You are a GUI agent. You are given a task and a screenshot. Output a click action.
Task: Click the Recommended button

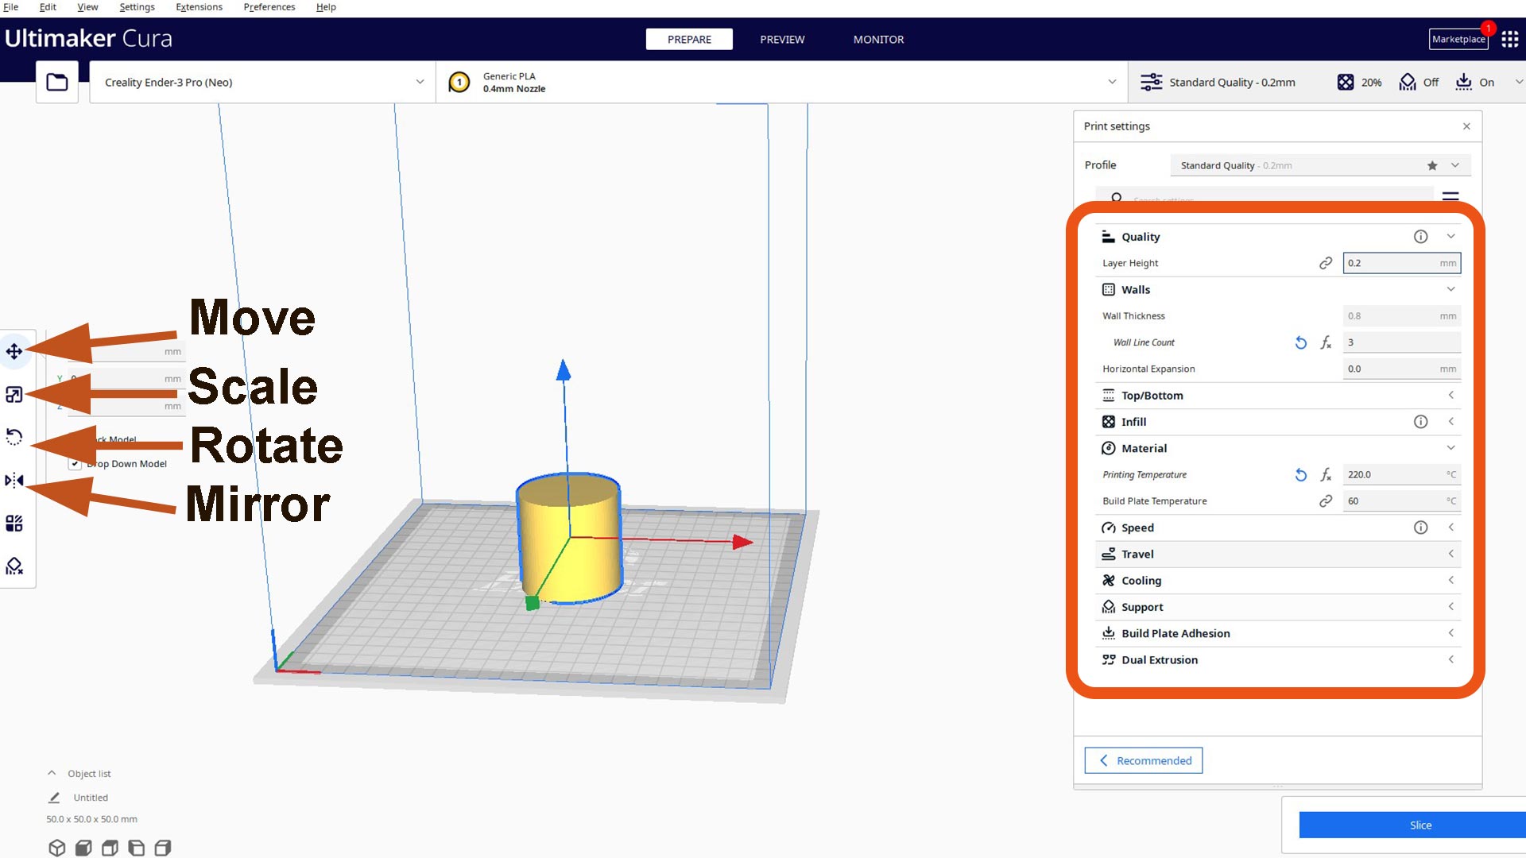click(x=1143, y=760)
